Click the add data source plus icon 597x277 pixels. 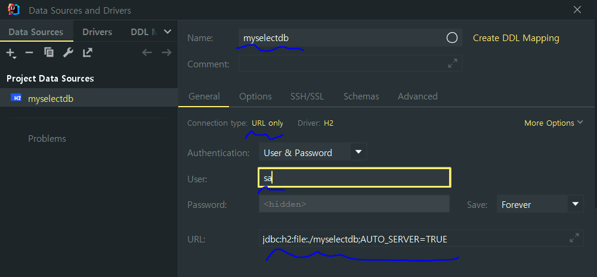tap(11, 52)
